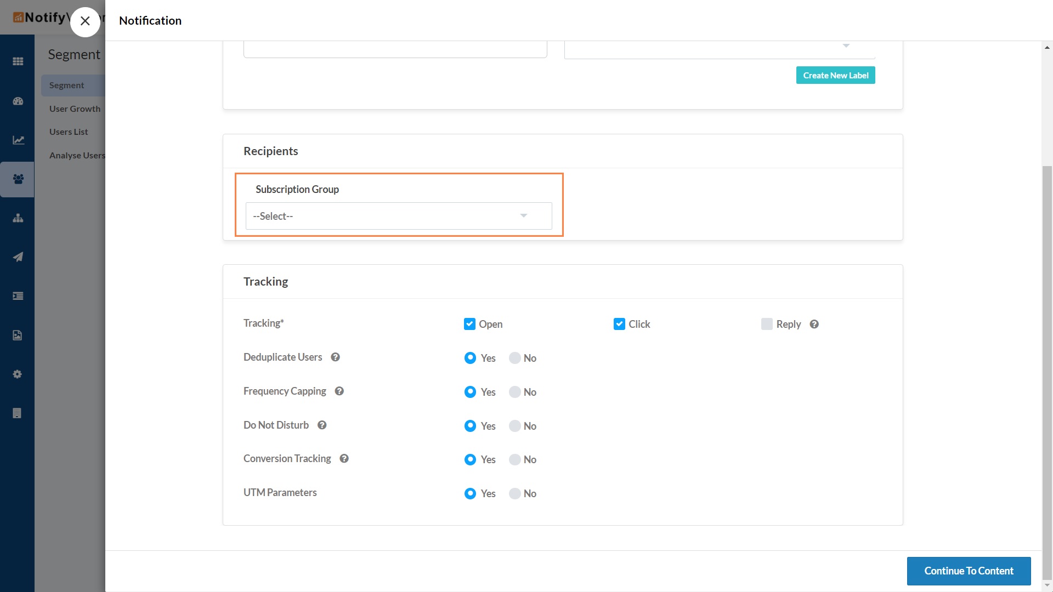
Task: Select Yes for Do Not Disturb
Action: pyautogui.click(x=470, y=426)
